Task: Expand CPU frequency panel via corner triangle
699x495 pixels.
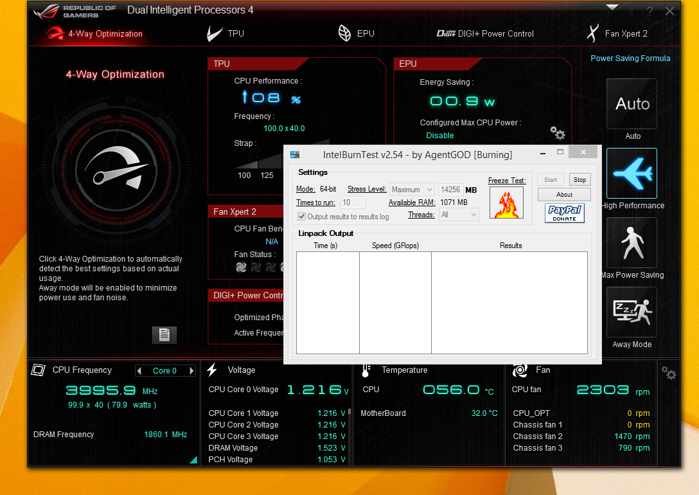Action: (x=193, y=460)
